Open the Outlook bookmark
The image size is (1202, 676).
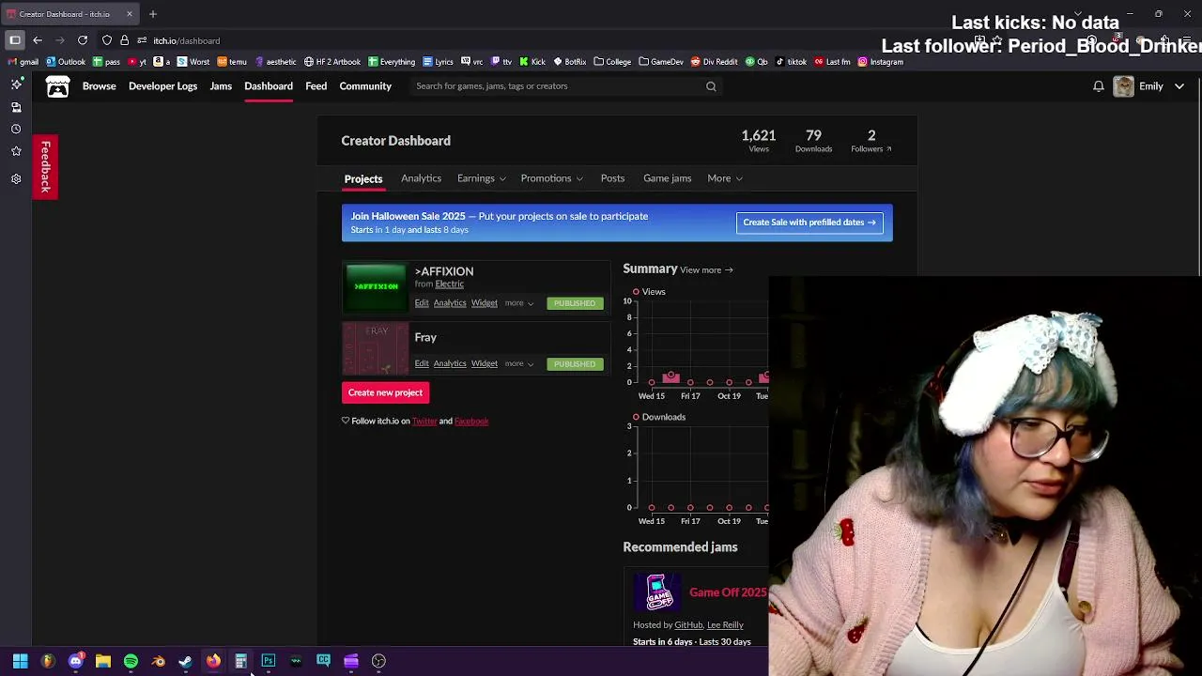(65, 62)
